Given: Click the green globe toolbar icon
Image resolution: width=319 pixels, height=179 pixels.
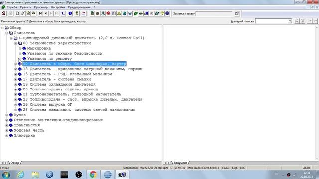Looking at the screenshot, I should click(x=124, y=13).
